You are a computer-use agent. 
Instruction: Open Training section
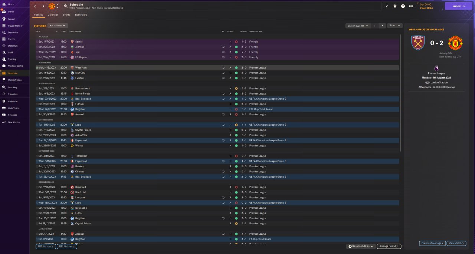coord(12,59)
